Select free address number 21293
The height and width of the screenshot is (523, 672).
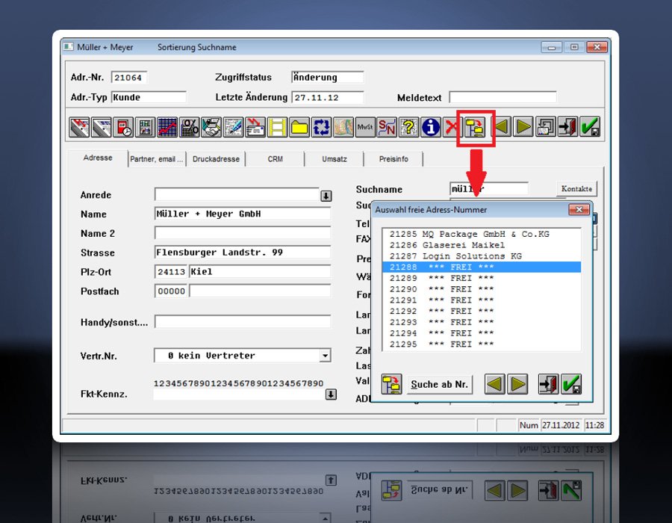point(482,322)
